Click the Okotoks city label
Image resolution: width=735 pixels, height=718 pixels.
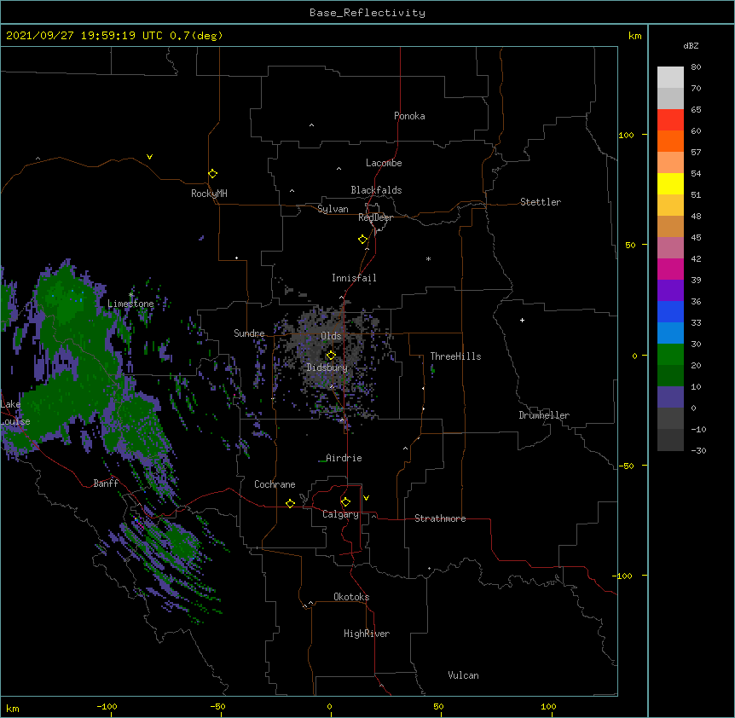pos(351,597)
